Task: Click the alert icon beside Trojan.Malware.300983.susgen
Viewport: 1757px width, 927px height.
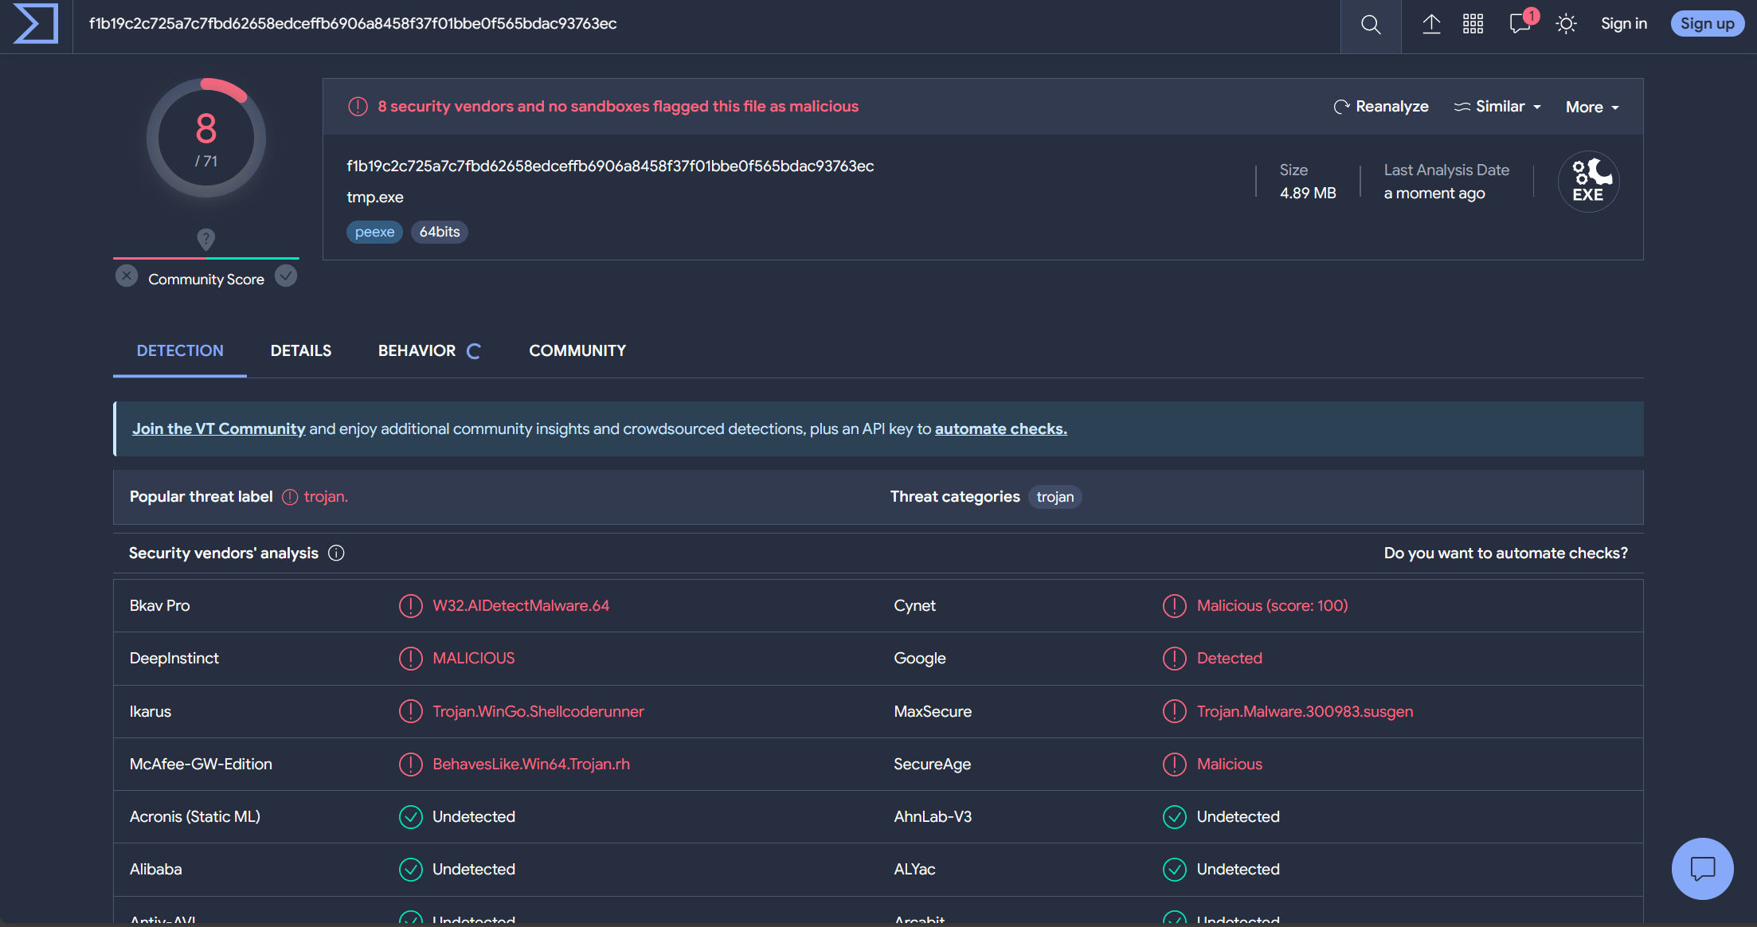Action: coord(1175,711)
